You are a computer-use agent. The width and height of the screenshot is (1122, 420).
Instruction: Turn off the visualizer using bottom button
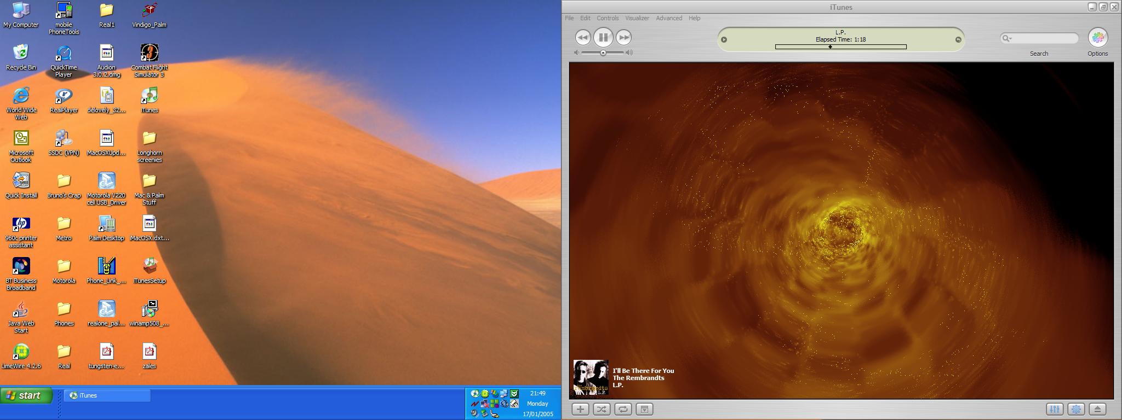point(1076,409)
